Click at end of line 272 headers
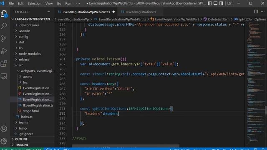Viewport: 267px width, 150px height. (x=118, y=114)
